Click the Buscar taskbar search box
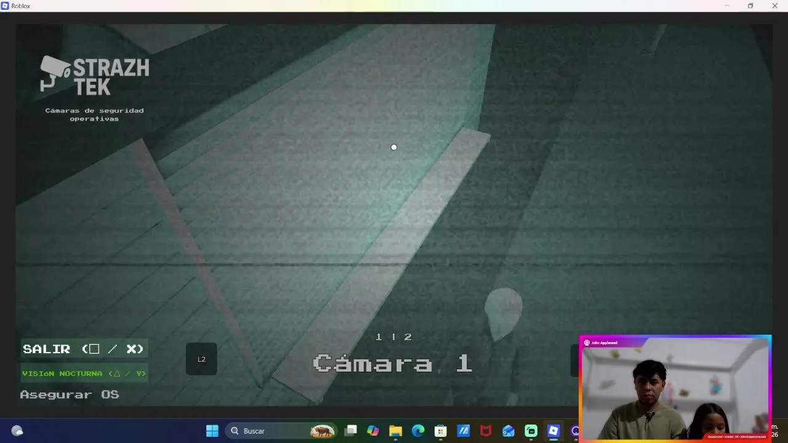The width and height of the screenshot is (788, 443). [x=281, y=431]
